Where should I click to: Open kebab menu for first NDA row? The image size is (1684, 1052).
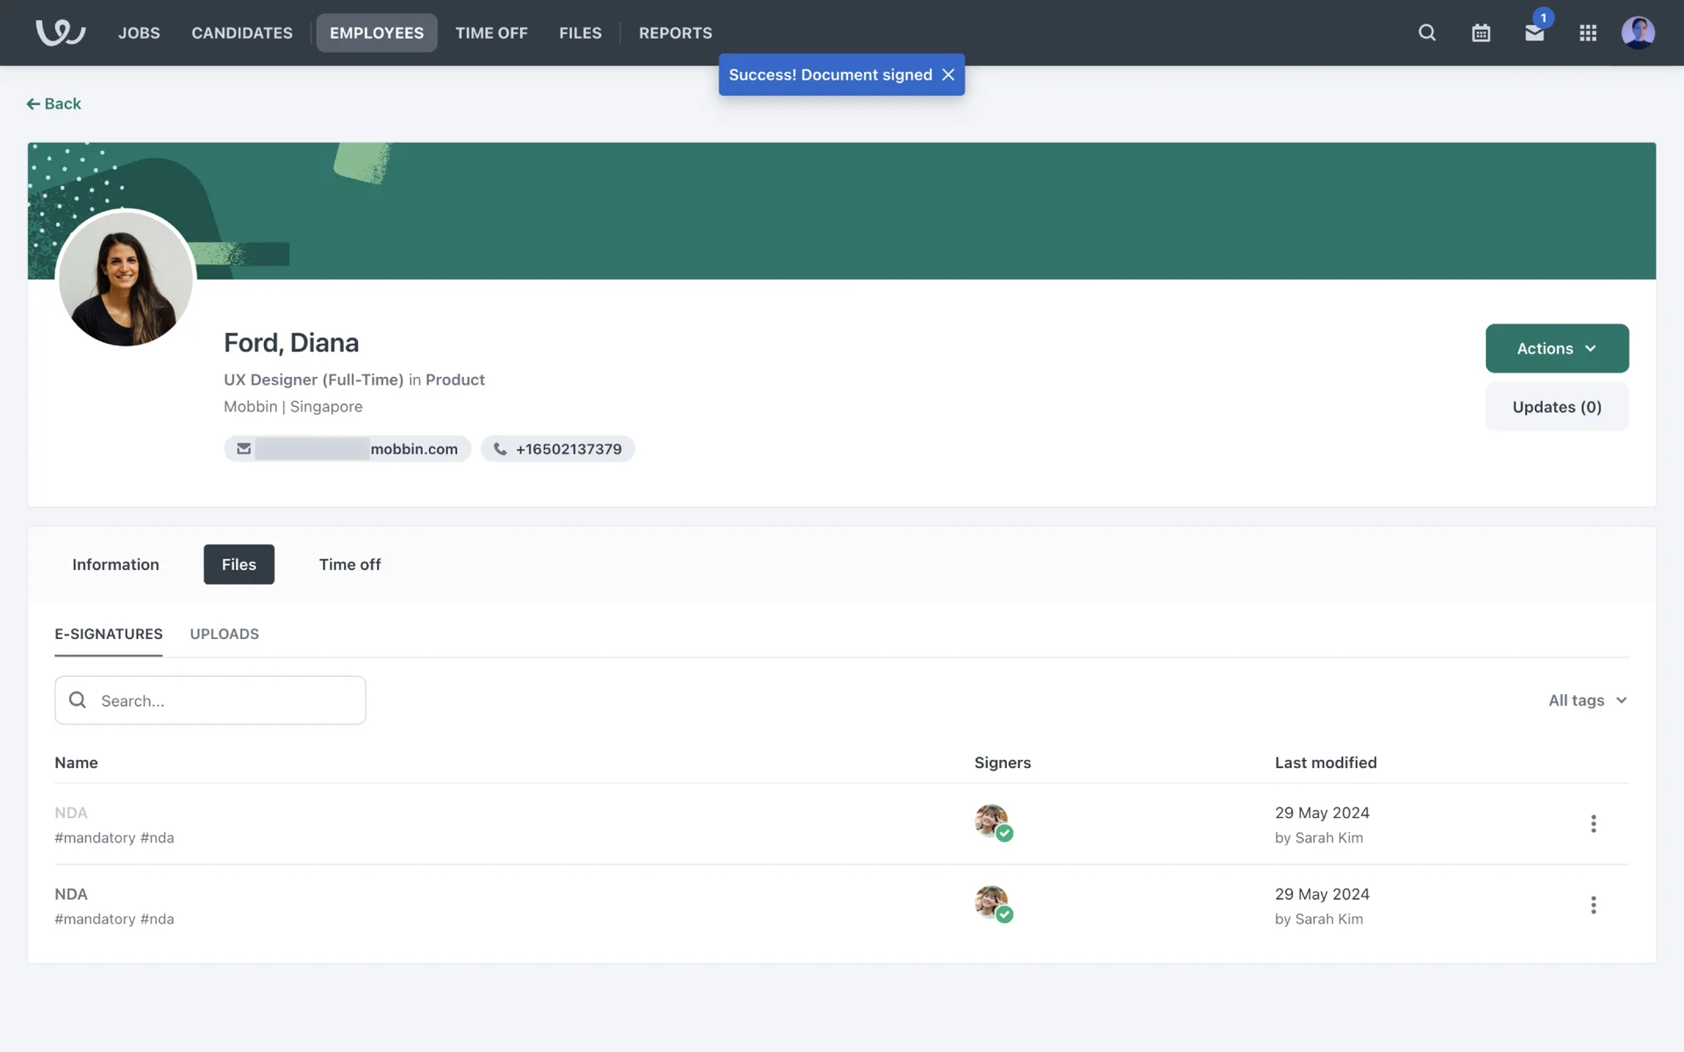[1593, 824]
